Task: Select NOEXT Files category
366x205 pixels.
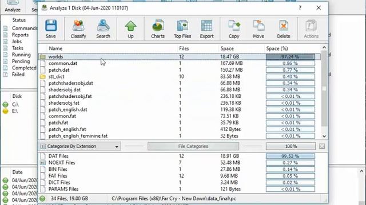Action: click(x=179, y=162)
